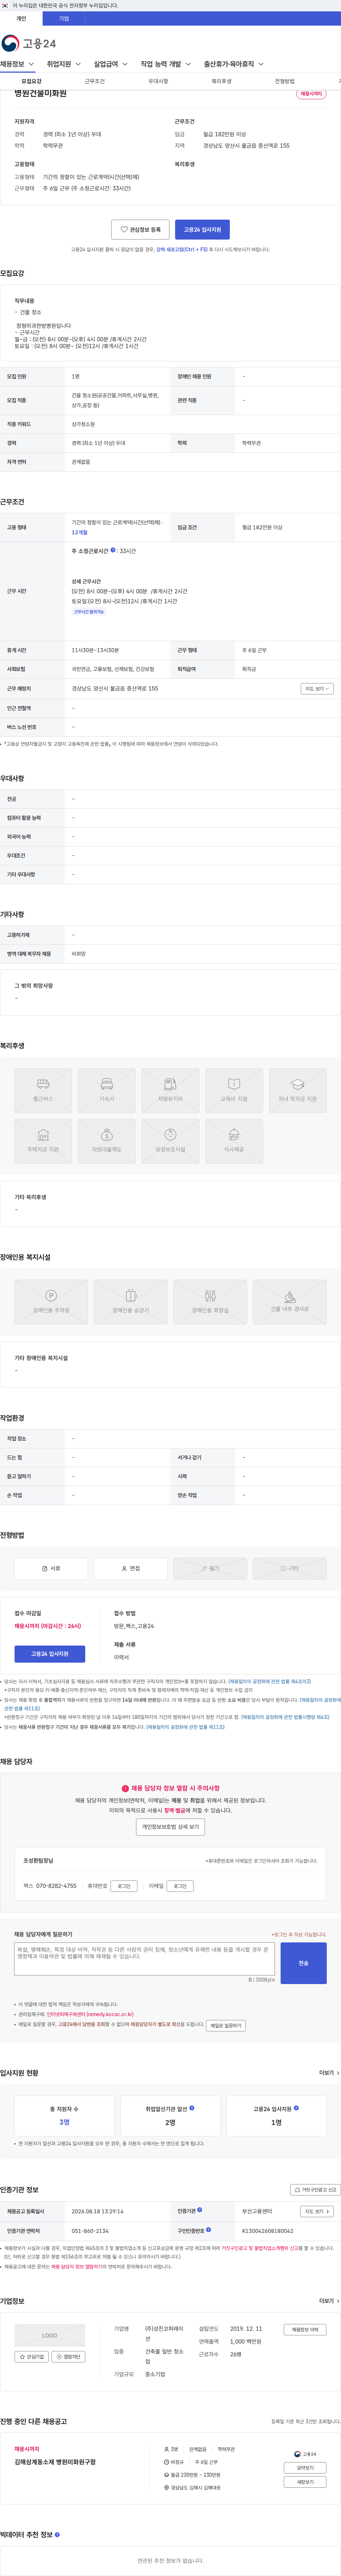
Task: Click the 고용24 logo
Action: point(28,43)
